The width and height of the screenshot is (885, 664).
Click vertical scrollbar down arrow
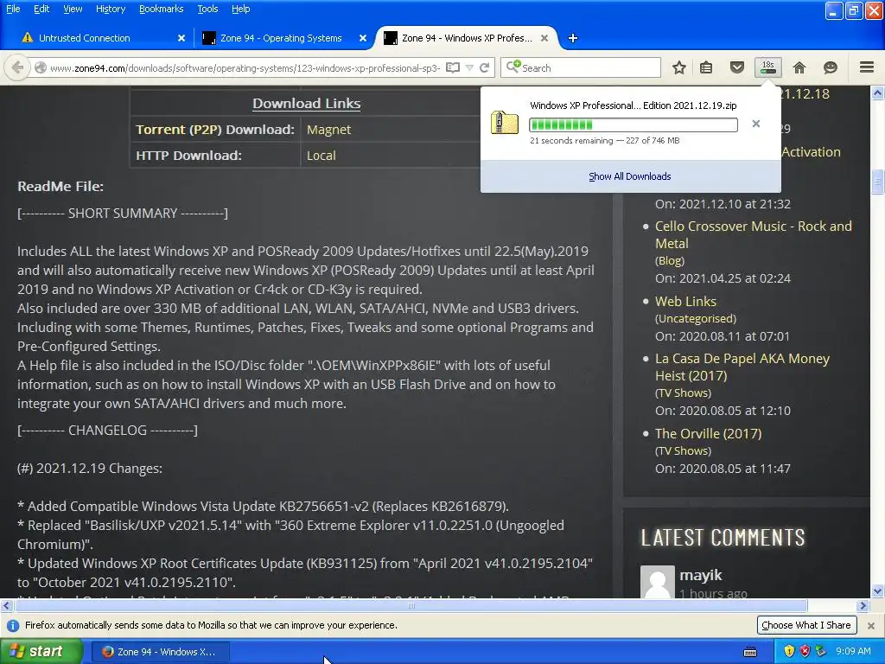pos(878,591)
